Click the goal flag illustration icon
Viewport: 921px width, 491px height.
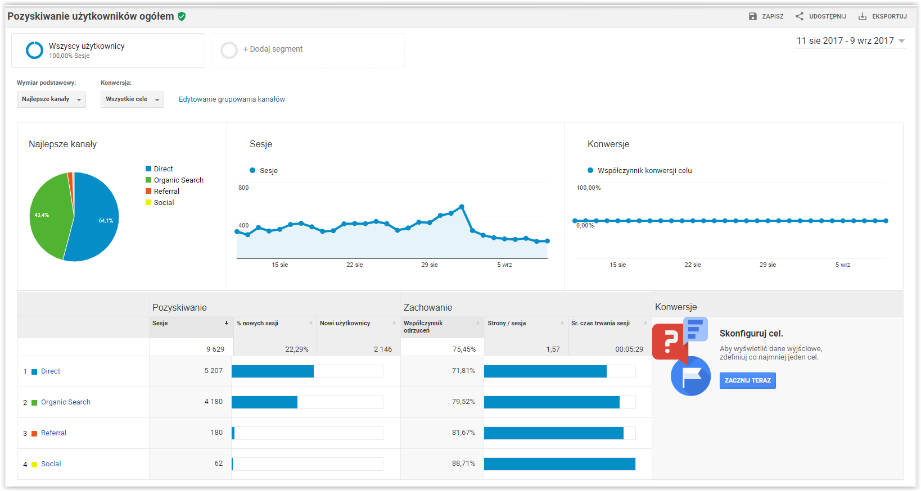(690, 376)
